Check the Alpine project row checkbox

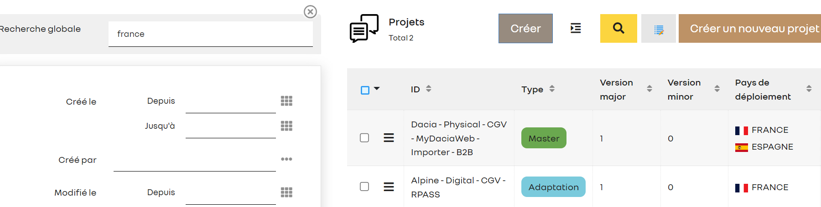pyautogui.click(x=364, y=187)
